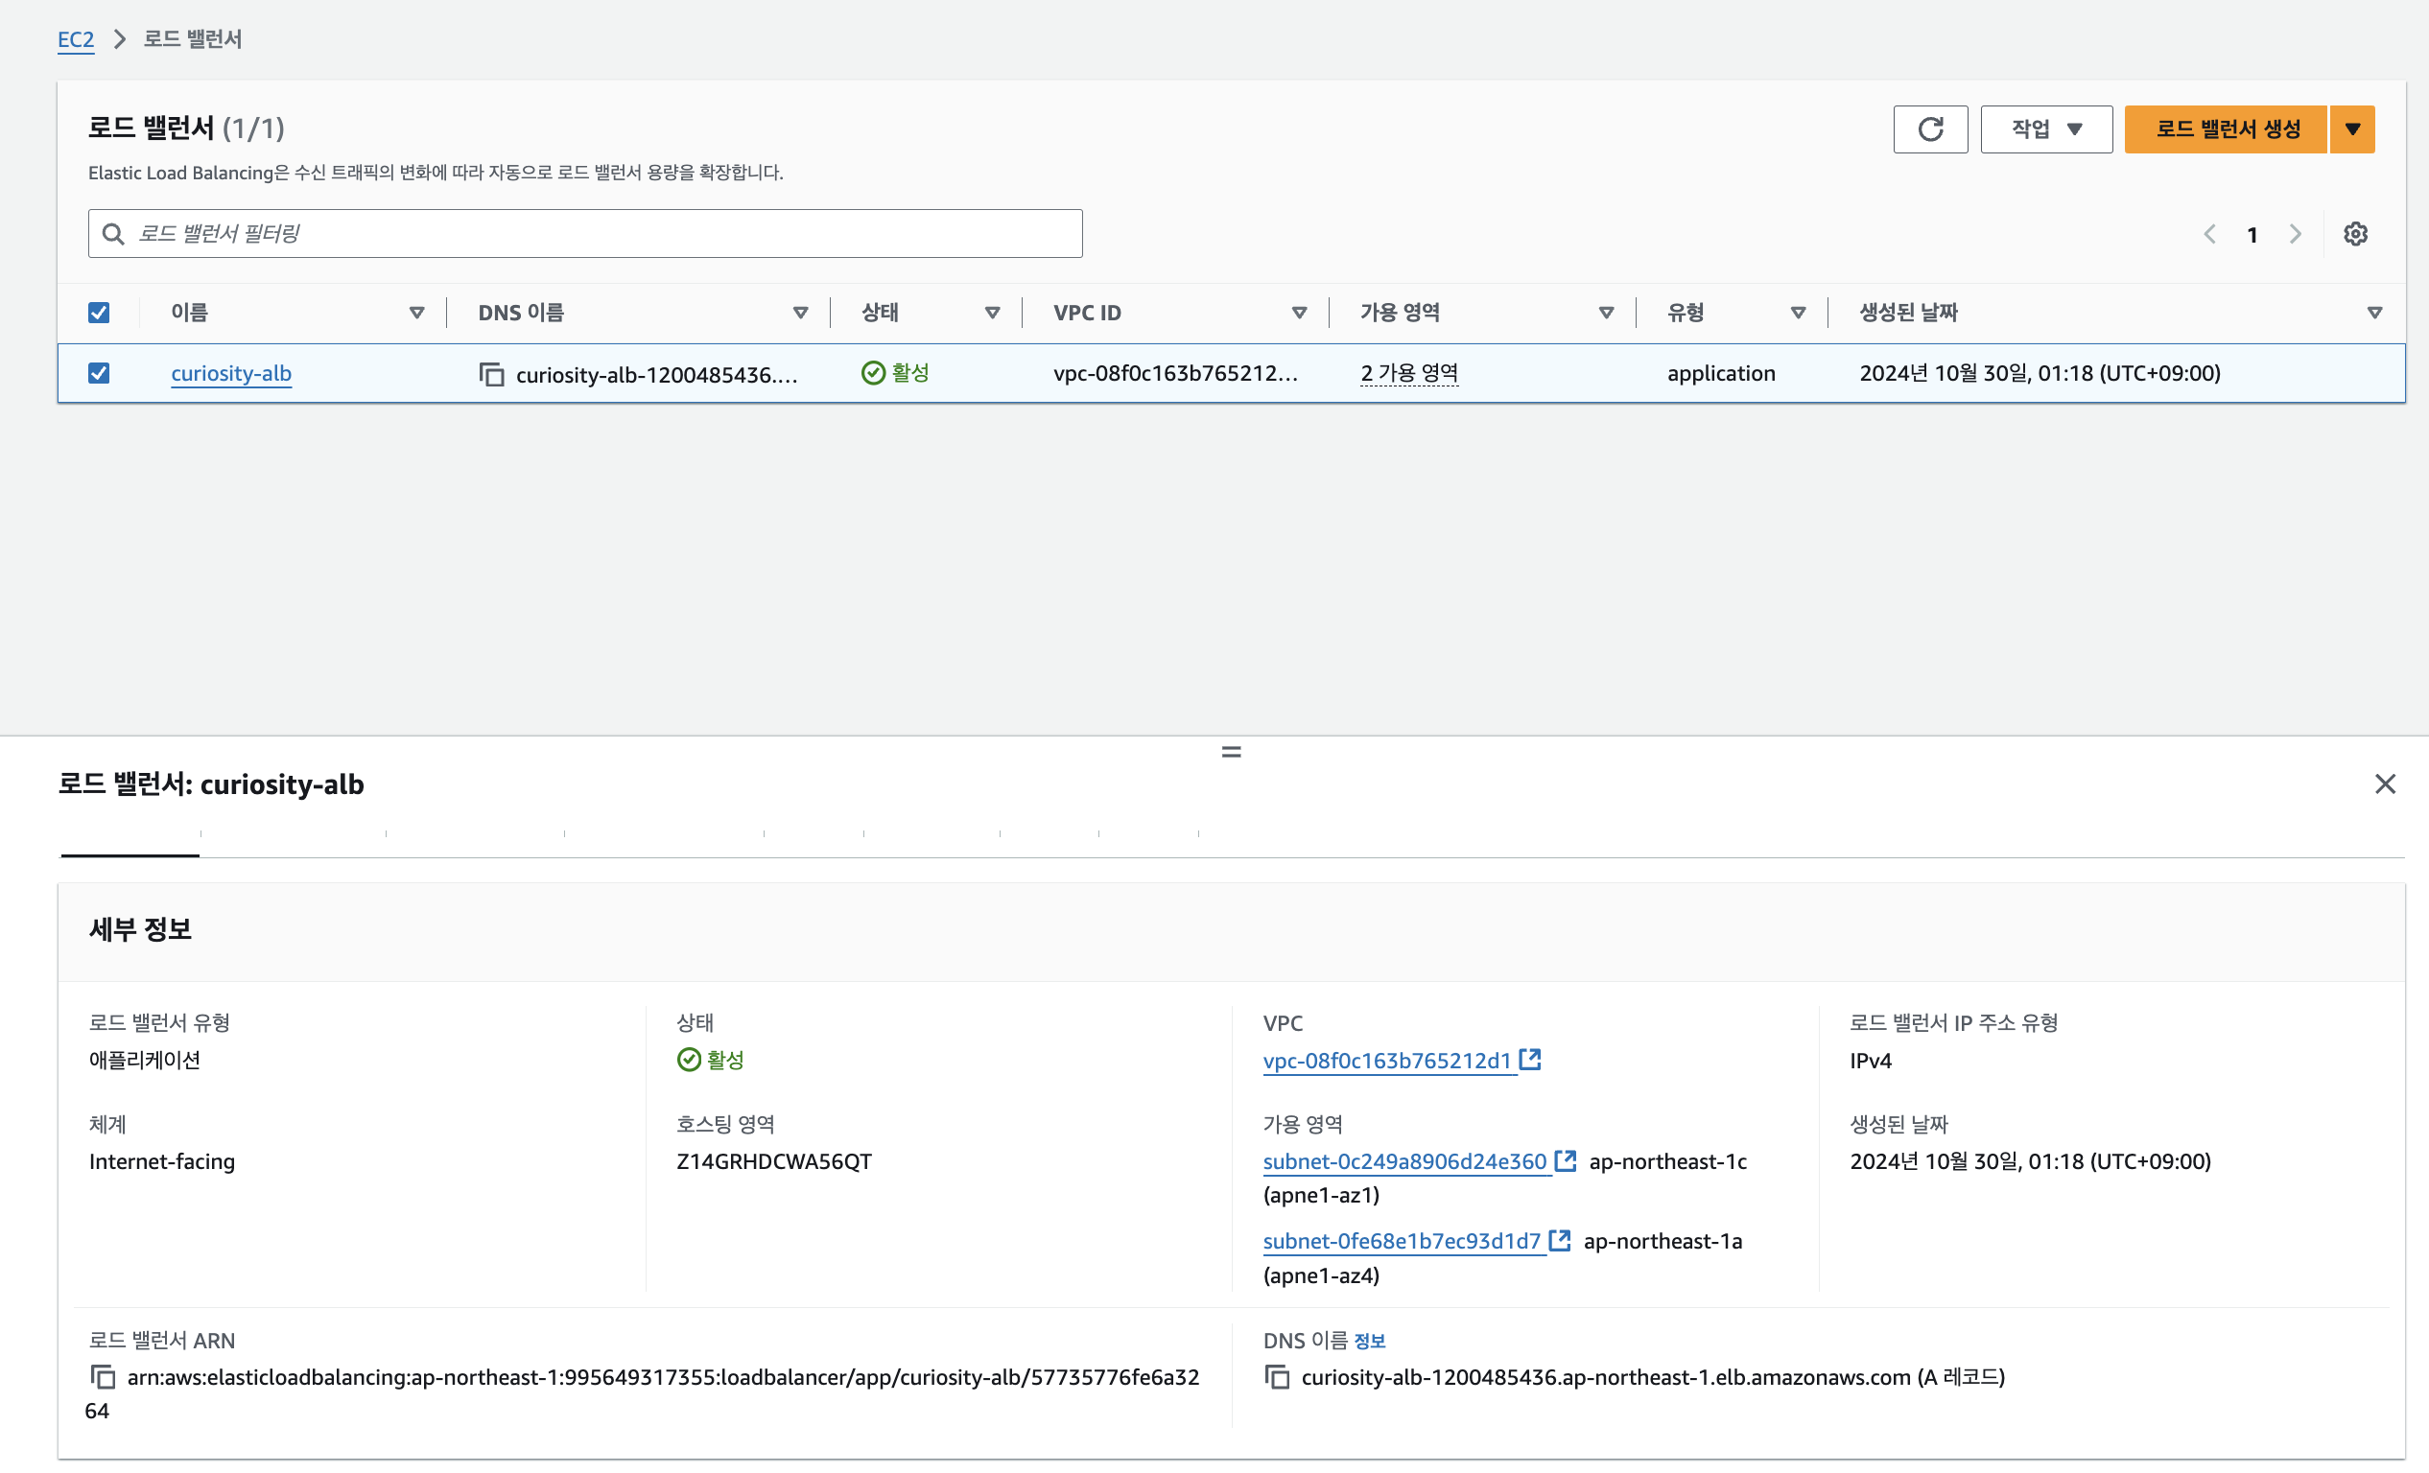
Task: Sort by 생성된 날짜 column arrow
Action: tap(2373, 313)
